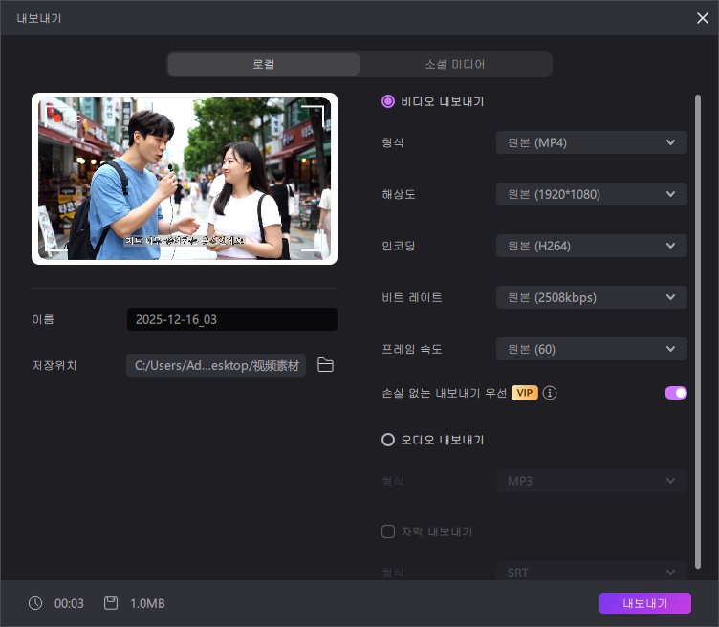Click the info icon beside lossless export
Screen dimensions: 719x627
(550, 393)
